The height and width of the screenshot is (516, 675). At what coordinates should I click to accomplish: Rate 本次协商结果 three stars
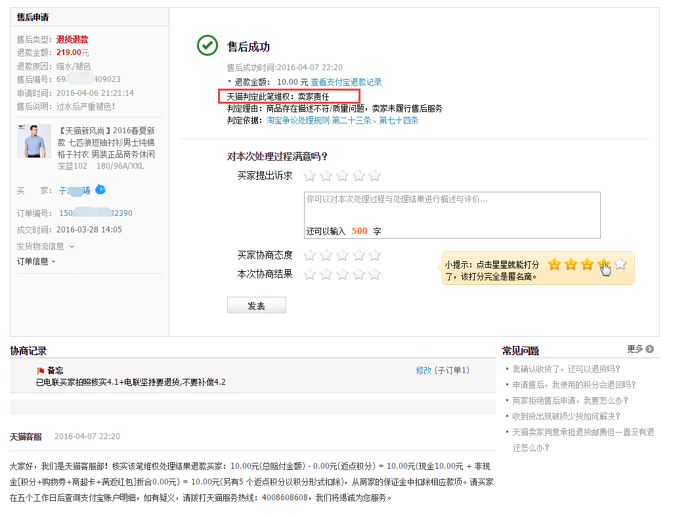tap(342, 274)
